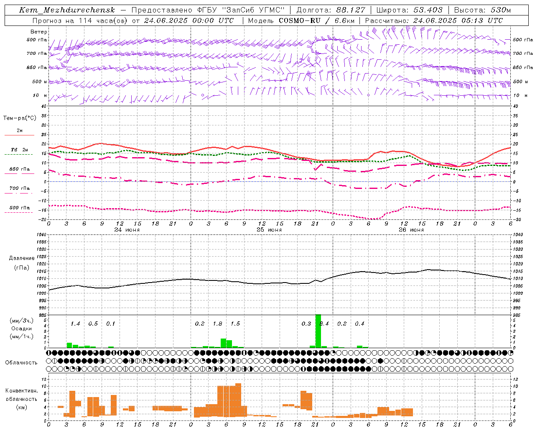The image size is (535, 428).
Task: Click the (км) convective cloud unit label
Action: [x=21, y=408]
